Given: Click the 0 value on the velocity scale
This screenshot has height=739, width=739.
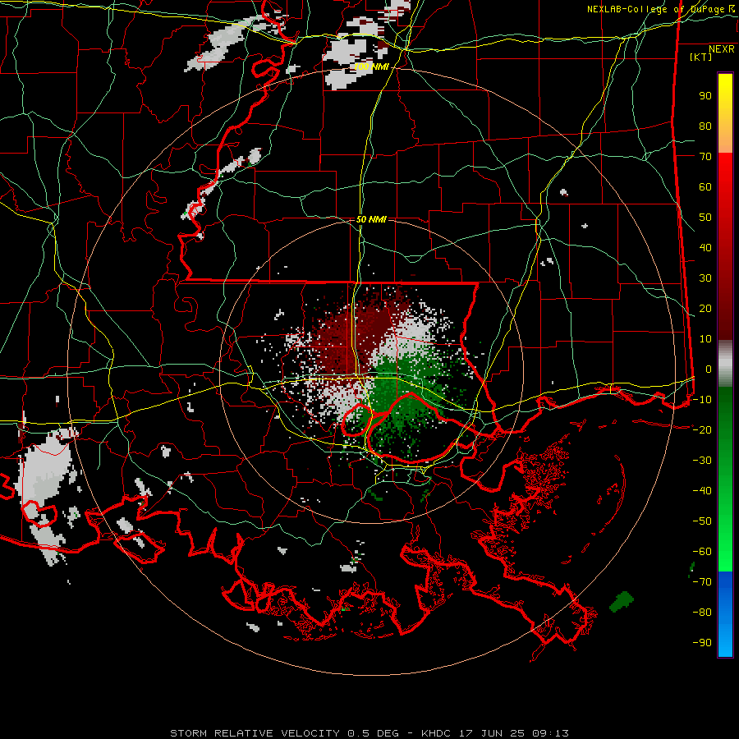Looking at the screenshot, I should point(709,369).
